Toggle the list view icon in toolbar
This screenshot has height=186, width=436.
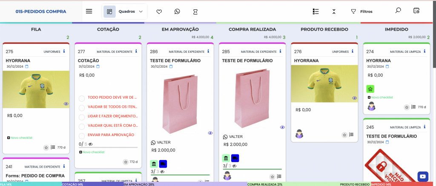(316, 11)
